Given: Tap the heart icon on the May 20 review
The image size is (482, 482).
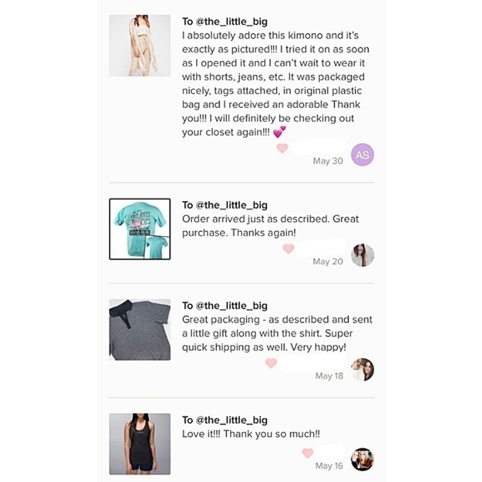Looking at the screenshot, I should pos(288,248).
